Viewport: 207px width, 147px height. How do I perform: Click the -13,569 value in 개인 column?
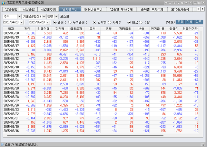(x=30, y=80)
